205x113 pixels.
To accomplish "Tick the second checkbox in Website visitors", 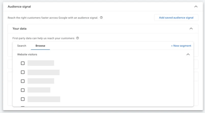I will (23, 72).
